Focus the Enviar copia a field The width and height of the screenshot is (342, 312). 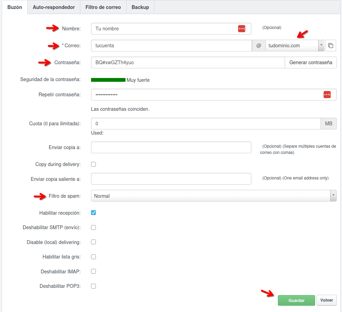[171, 147]
